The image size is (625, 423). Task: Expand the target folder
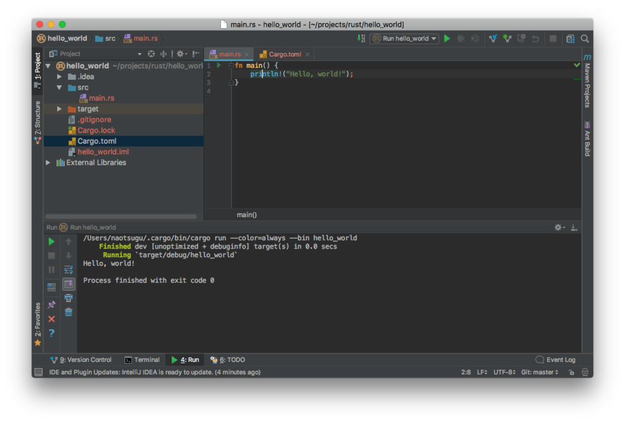click(59, 108)
